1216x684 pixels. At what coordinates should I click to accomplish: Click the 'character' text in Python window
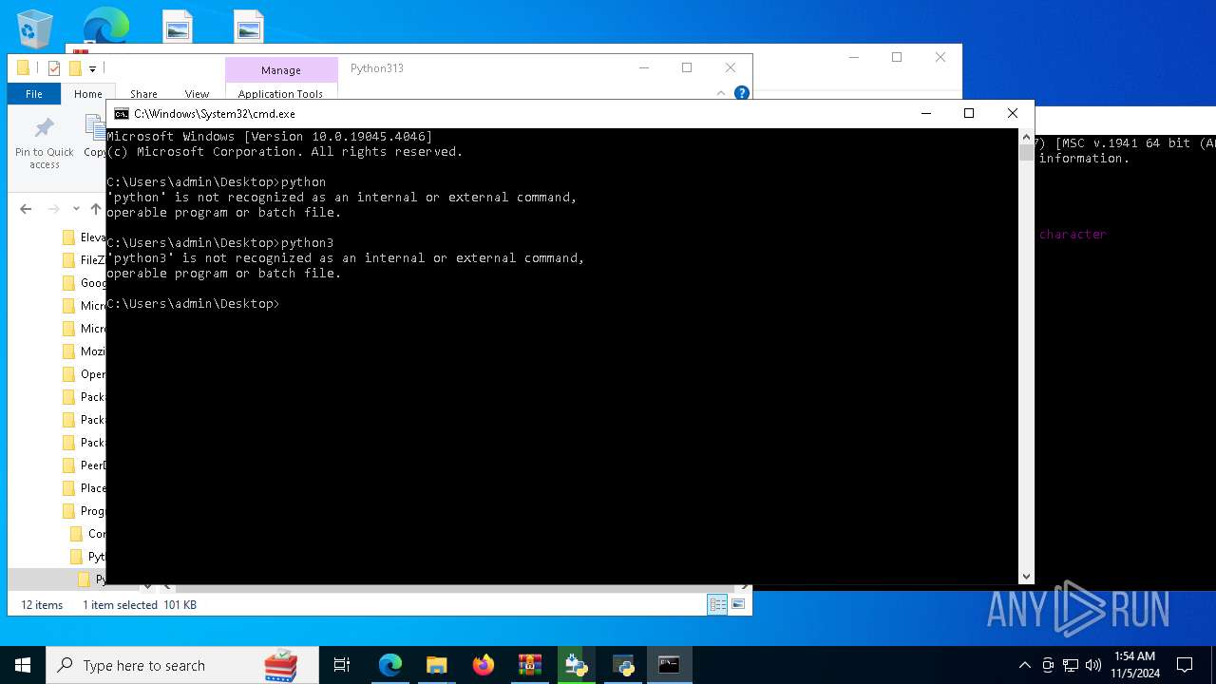pos(1073,234)
